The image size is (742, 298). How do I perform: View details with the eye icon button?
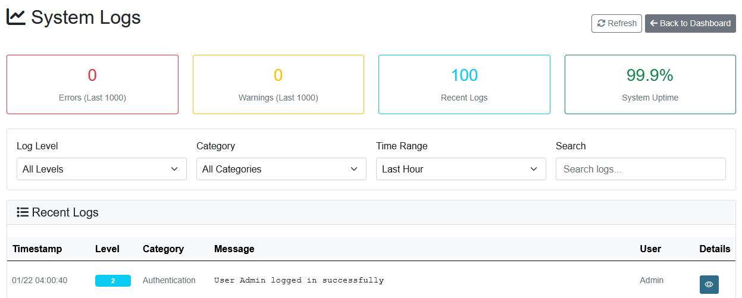[709, 284]
